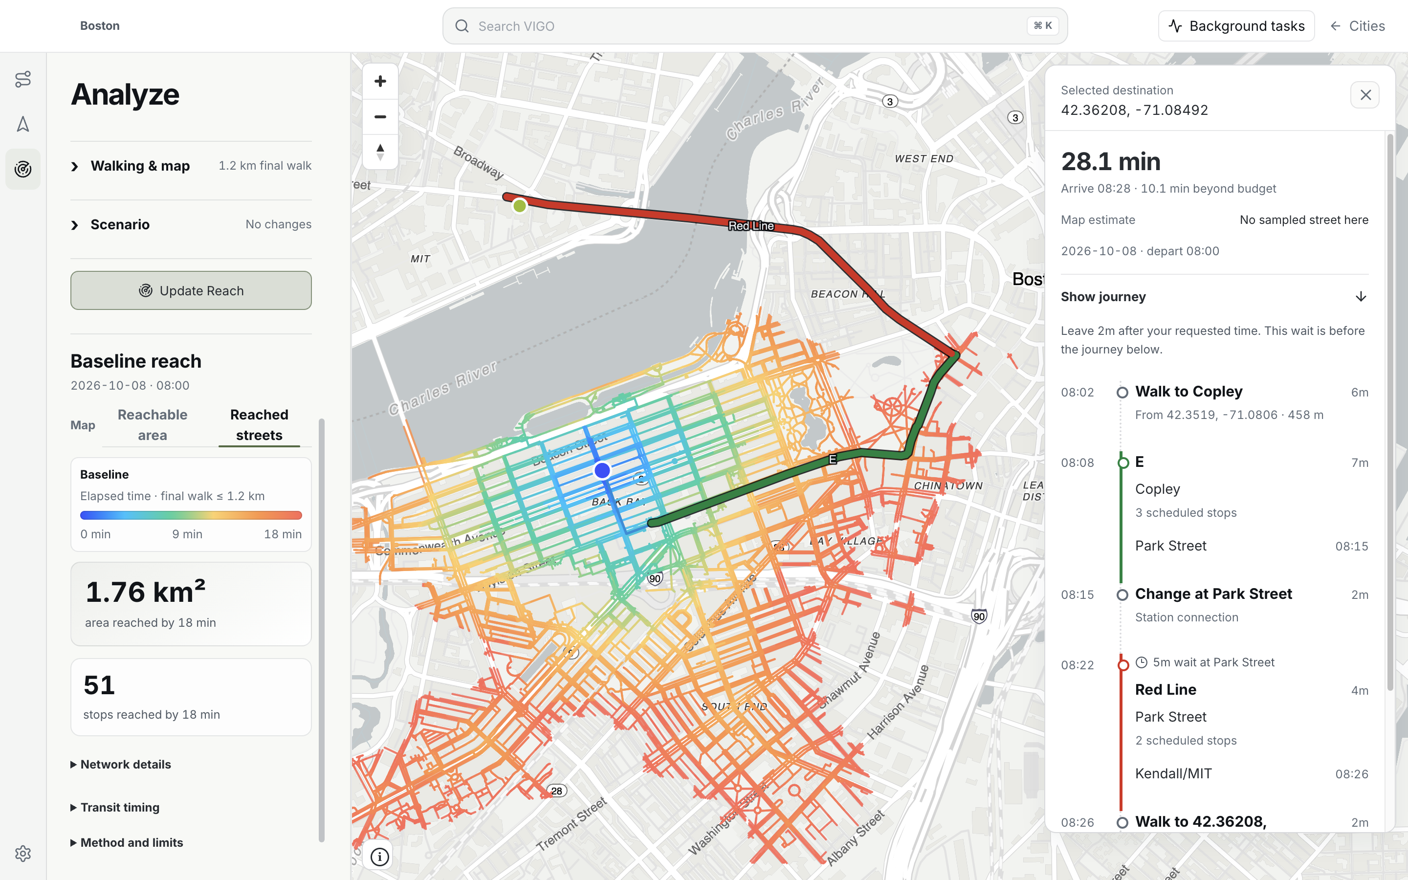This screenshot has height=880, width=1408.
Task: Select the Reached streets tab
Action: [259, 425]
